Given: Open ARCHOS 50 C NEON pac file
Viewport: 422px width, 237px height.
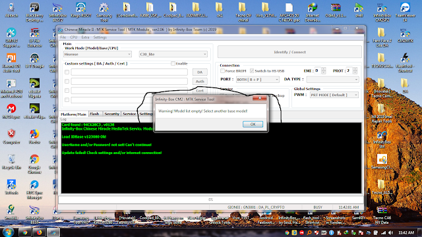Looking at the screenshot, I should [289, 12].
